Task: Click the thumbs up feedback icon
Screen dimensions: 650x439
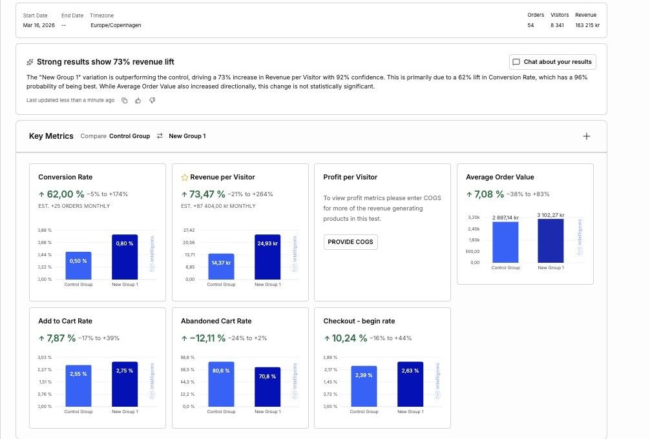Action: click(138, 100)
